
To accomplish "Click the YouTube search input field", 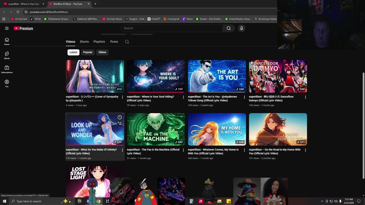I will [172, 28].
